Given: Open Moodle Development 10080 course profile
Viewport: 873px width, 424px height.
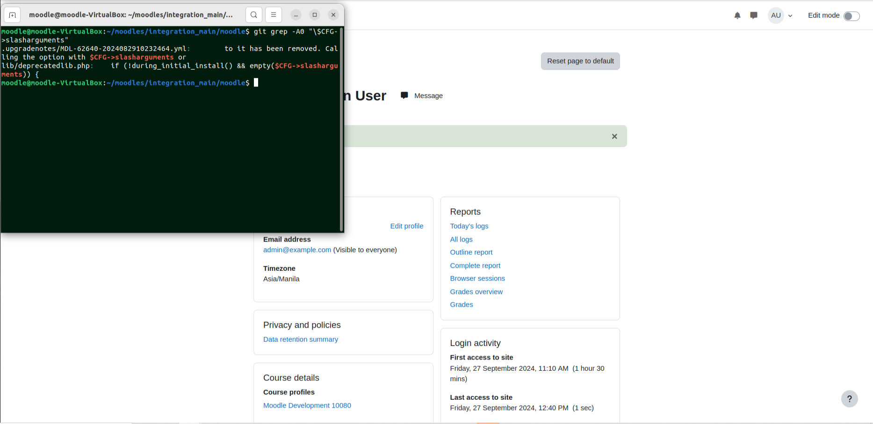Looking at the screenshot, I should point(307,405).
